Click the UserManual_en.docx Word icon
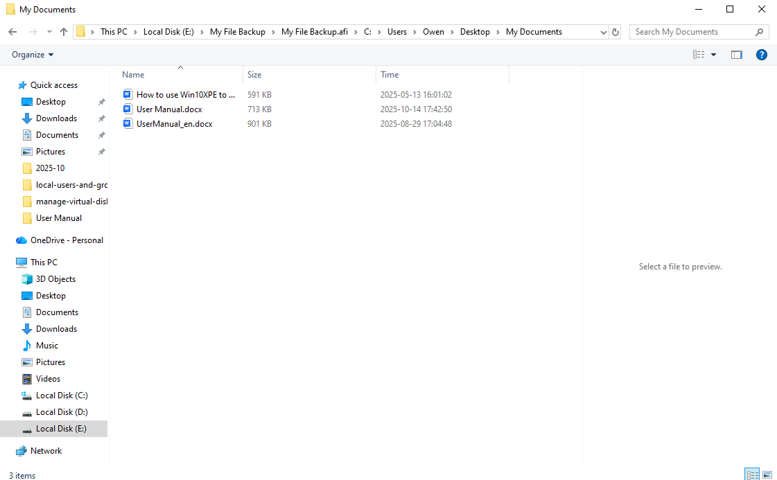777x480 pixels. tap(128, 124)
